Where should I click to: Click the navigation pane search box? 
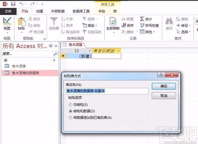point(27,54)
